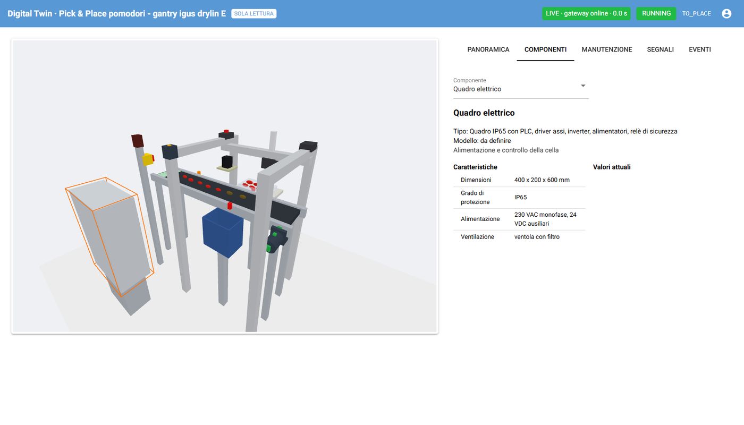Select the yellow box in the 3D scene
744x425 pixels.
148,159
